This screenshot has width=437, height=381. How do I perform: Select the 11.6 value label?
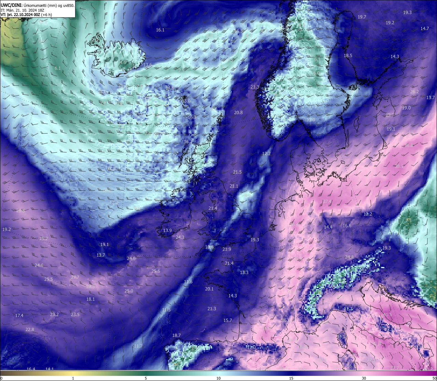(188, 282)
